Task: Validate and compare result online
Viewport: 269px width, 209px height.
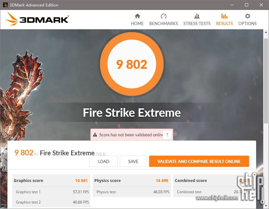Action: pyautogui.click(x=199, y=161)
